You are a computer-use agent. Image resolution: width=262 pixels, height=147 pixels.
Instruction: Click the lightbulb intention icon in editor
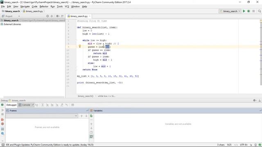(x=80, y=46)
